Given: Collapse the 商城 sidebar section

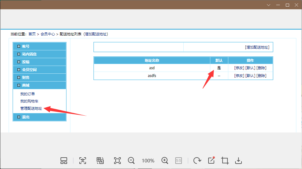Looking at the screenshot, I should pyautogui.click(x=39, y=85).
